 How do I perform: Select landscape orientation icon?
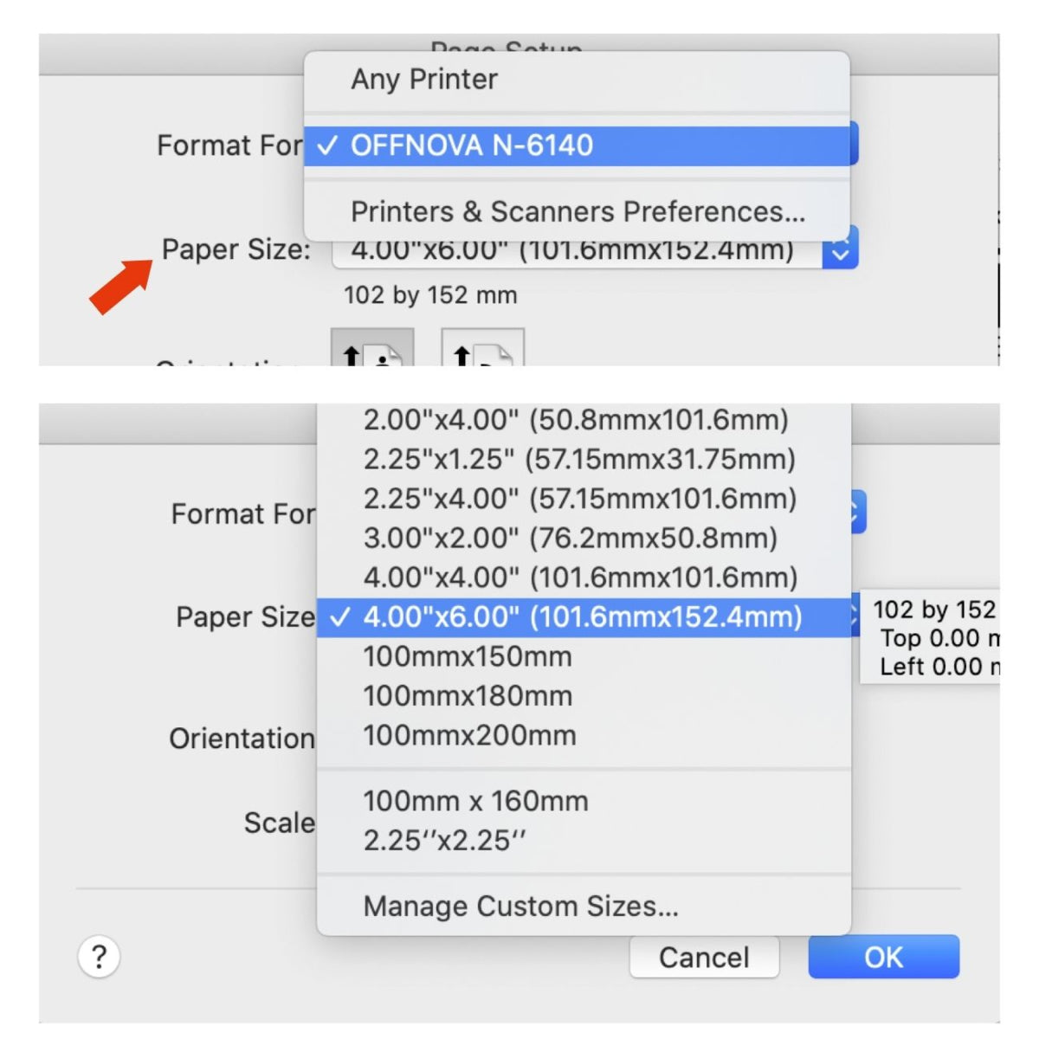pos(482,349)
